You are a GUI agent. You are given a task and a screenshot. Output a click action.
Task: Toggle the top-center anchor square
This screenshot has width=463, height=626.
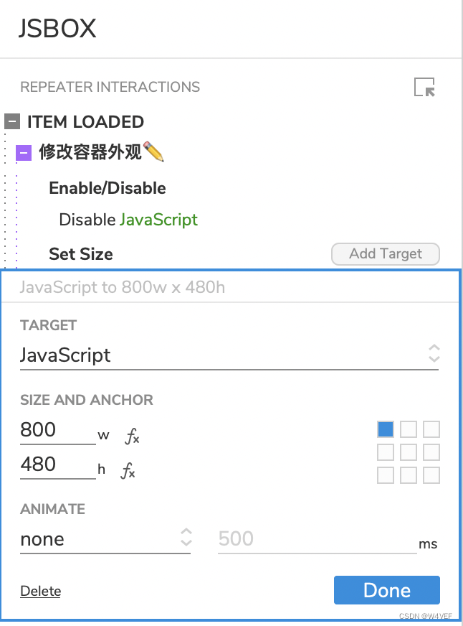tap(409, 429)
